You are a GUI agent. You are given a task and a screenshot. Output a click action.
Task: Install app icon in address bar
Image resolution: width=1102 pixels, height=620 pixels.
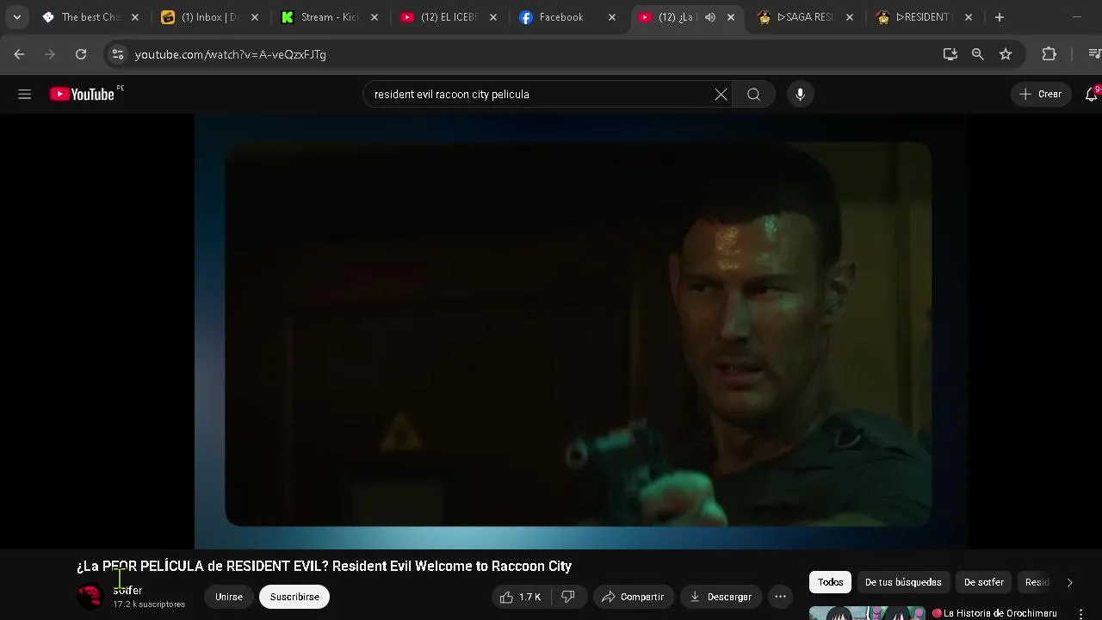950,54
